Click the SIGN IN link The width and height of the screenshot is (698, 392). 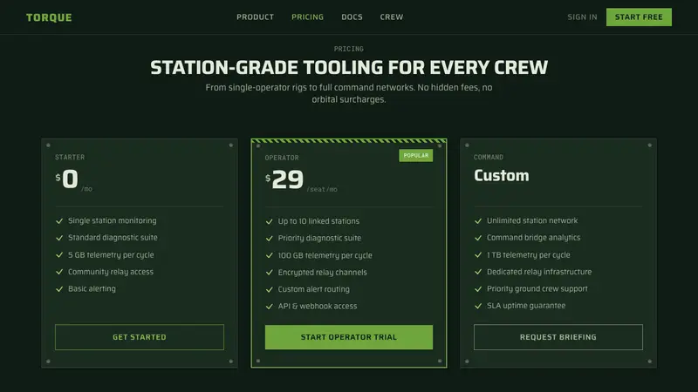coord(582,17)
